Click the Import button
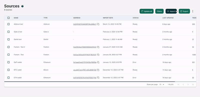 pyautogui.click(x=171, y=11)
